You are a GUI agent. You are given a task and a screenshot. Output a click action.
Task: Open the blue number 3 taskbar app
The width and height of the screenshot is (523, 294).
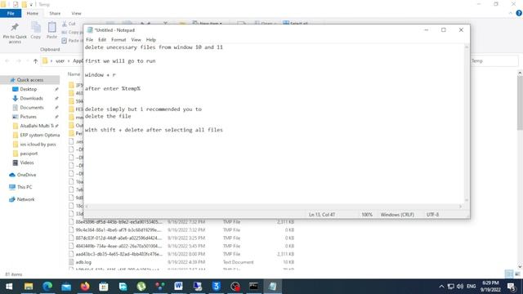point(216,287)
